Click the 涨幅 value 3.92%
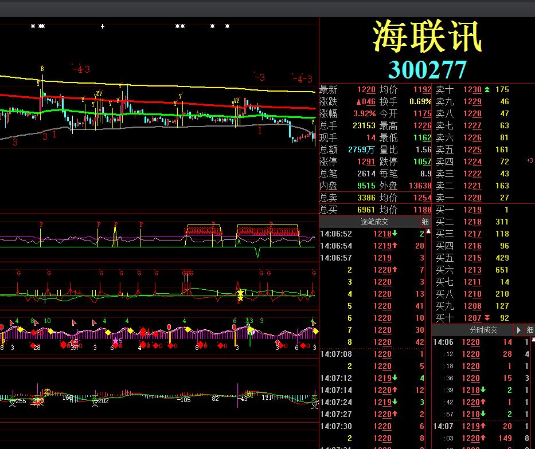The width and height of the screenshot is (535, 449). click(364, 113)
